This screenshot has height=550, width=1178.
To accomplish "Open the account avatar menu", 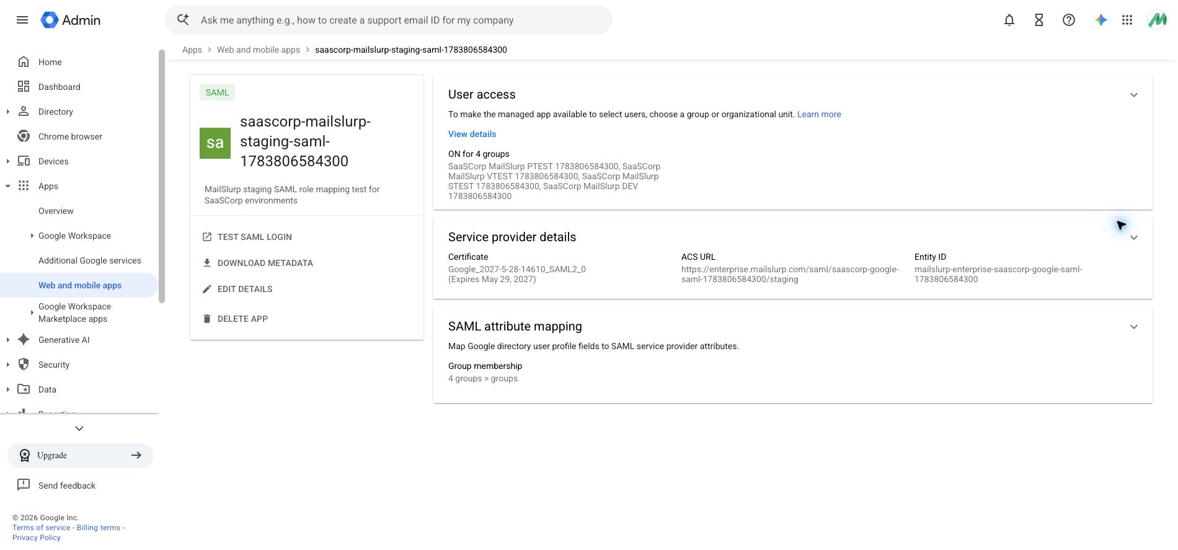I will point(1157,20).
